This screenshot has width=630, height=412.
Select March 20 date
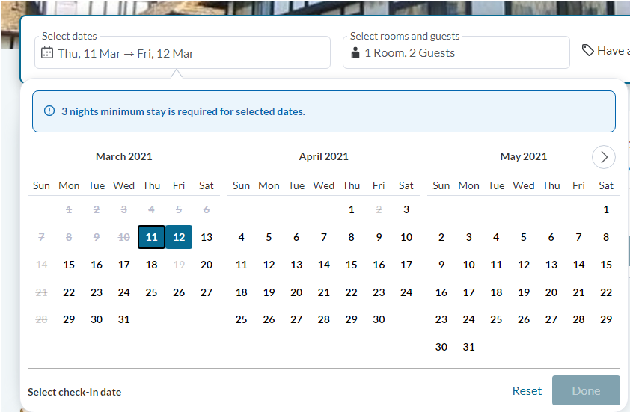point(207,265)
